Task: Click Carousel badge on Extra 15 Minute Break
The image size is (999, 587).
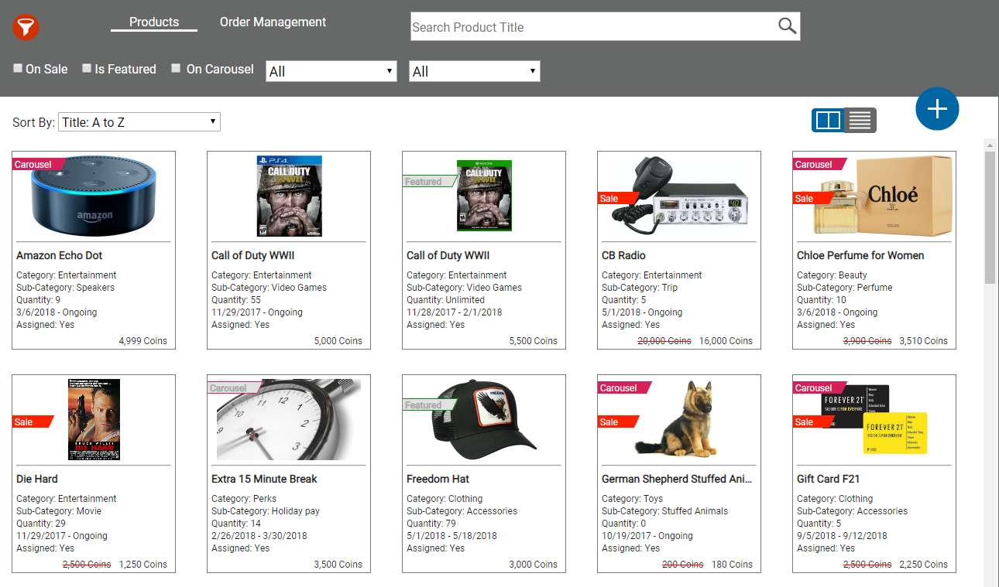Action: click(x=232, y=387)
